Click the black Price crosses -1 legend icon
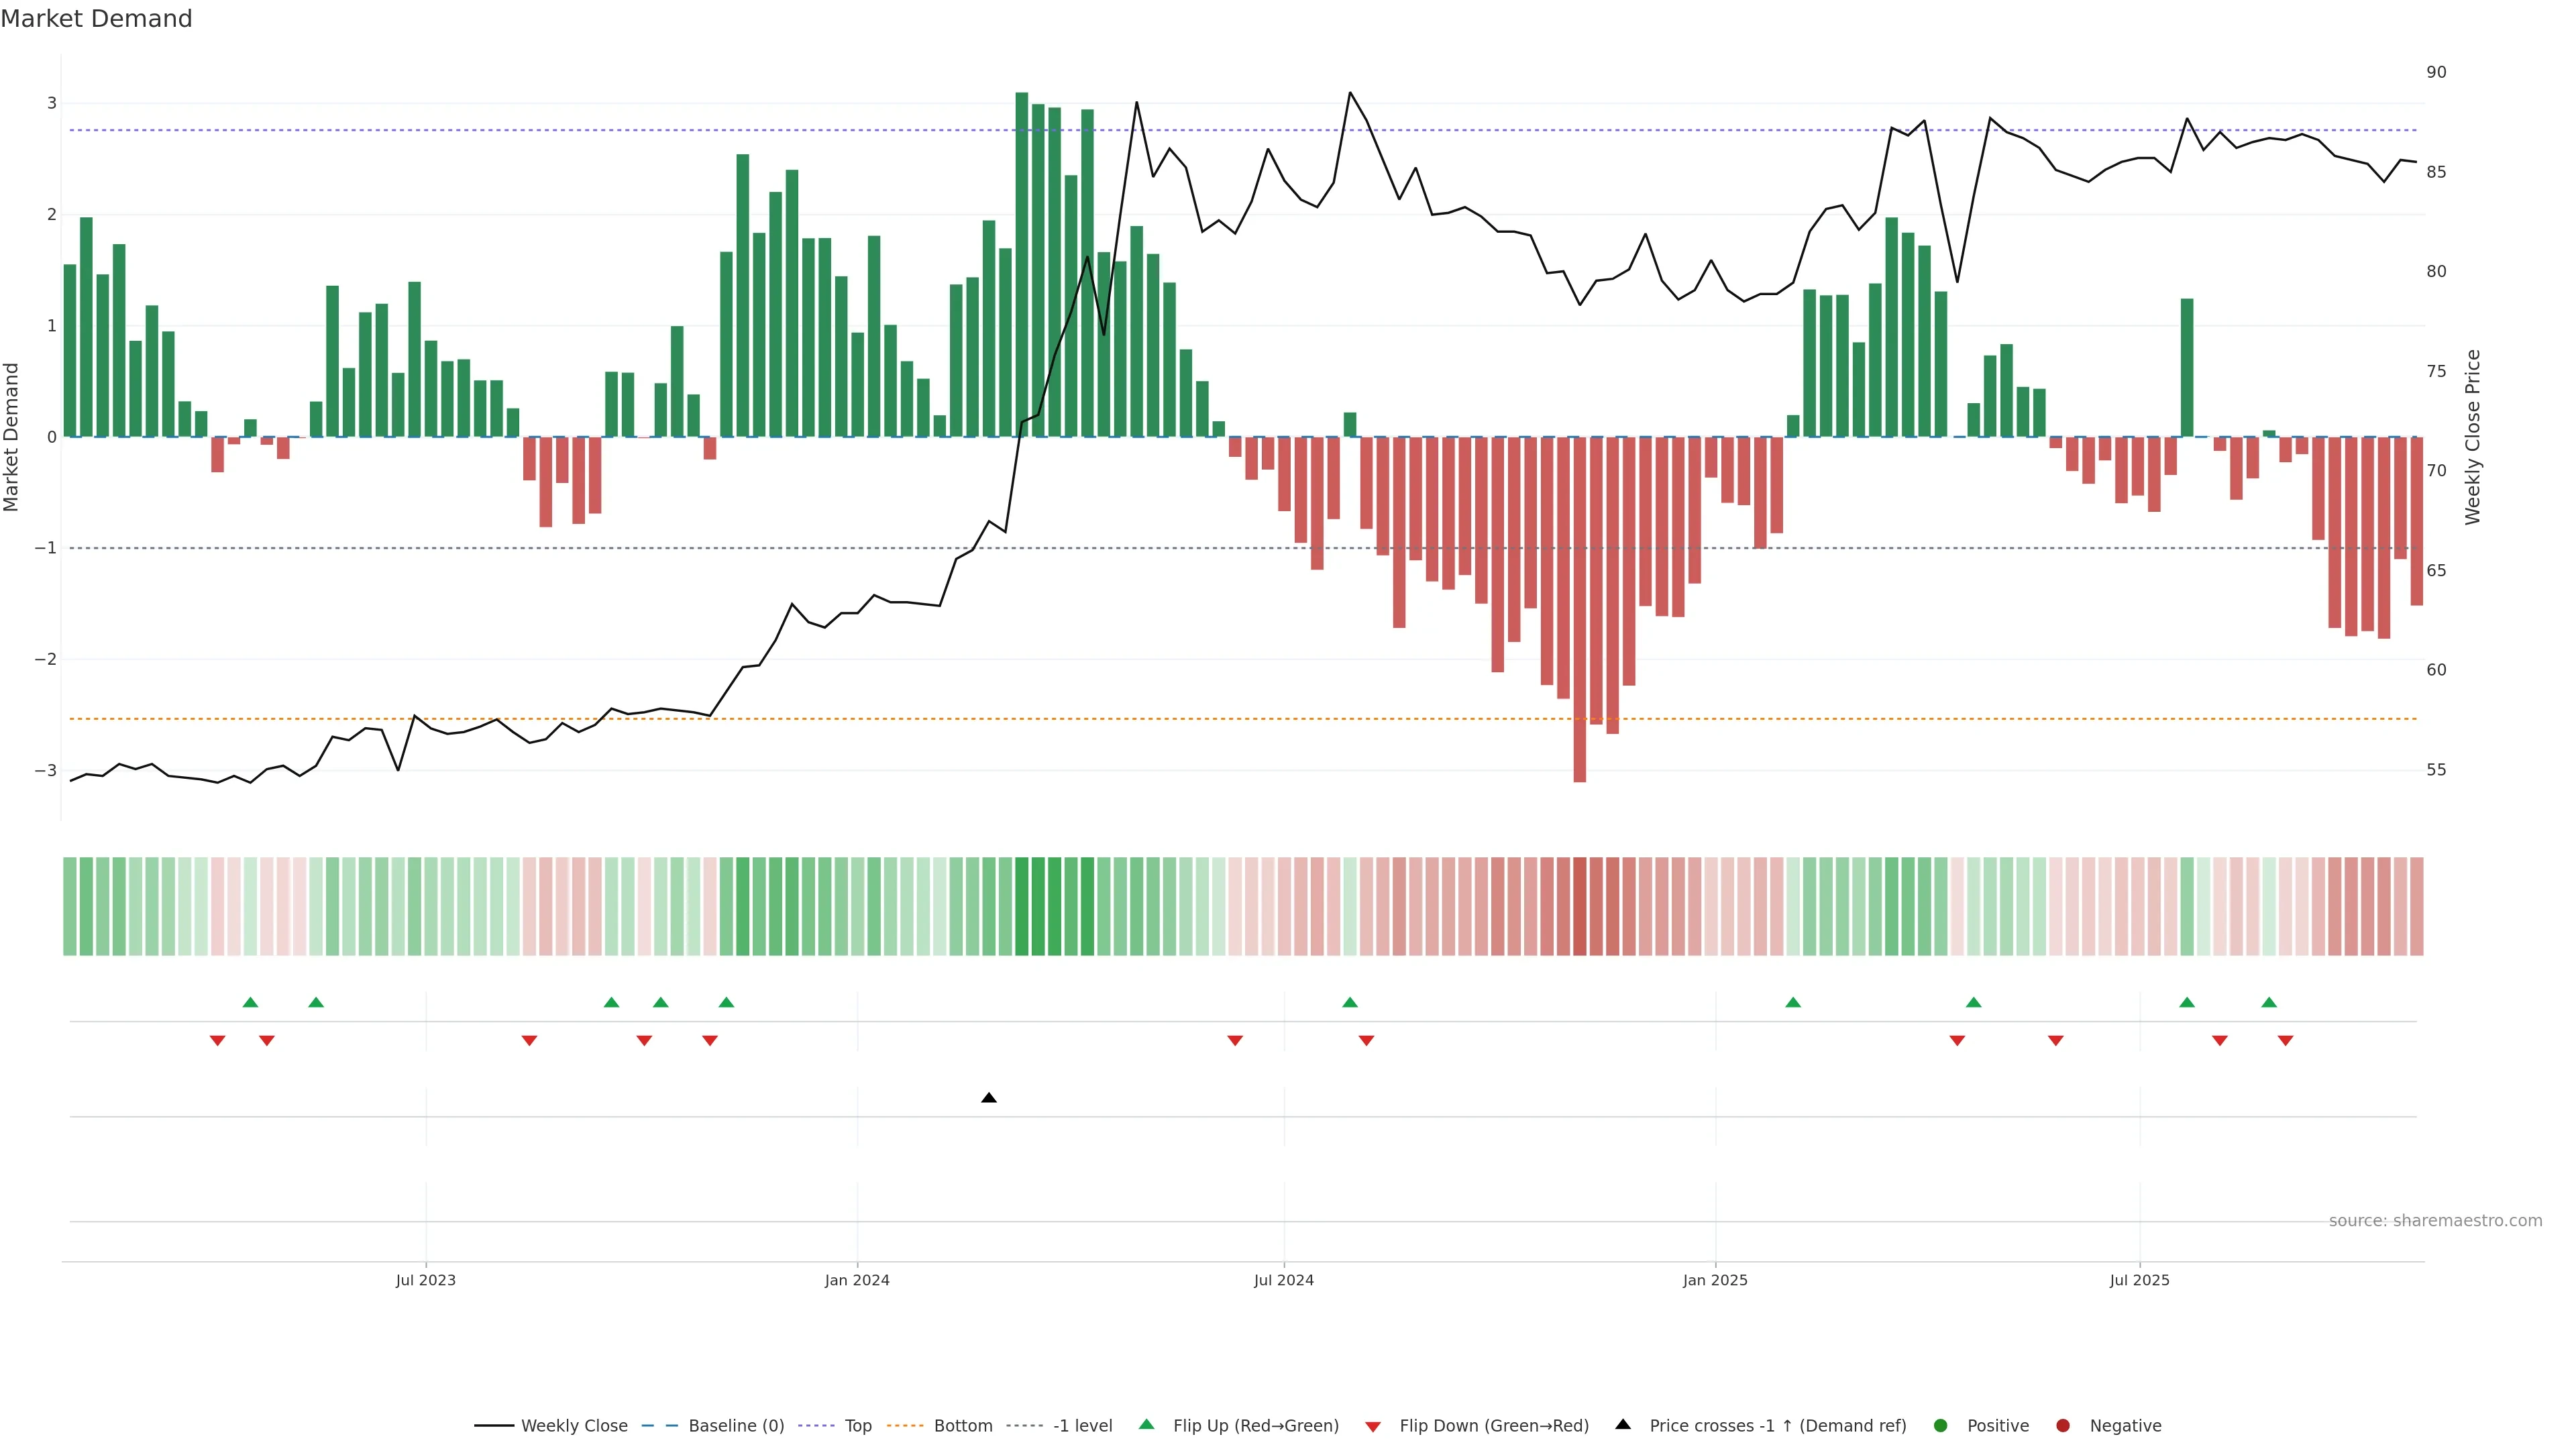Image resolution: width=2576 pixels, height=1449 pixels. [x=1623, y=1425]
